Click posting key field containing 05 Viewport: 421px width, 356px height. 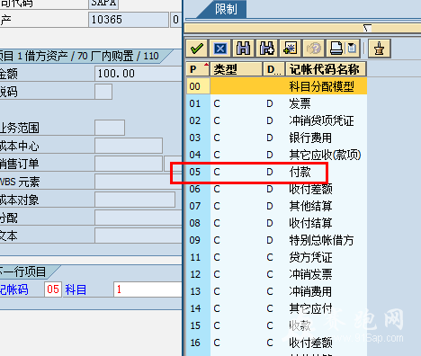tap(53, 289)
